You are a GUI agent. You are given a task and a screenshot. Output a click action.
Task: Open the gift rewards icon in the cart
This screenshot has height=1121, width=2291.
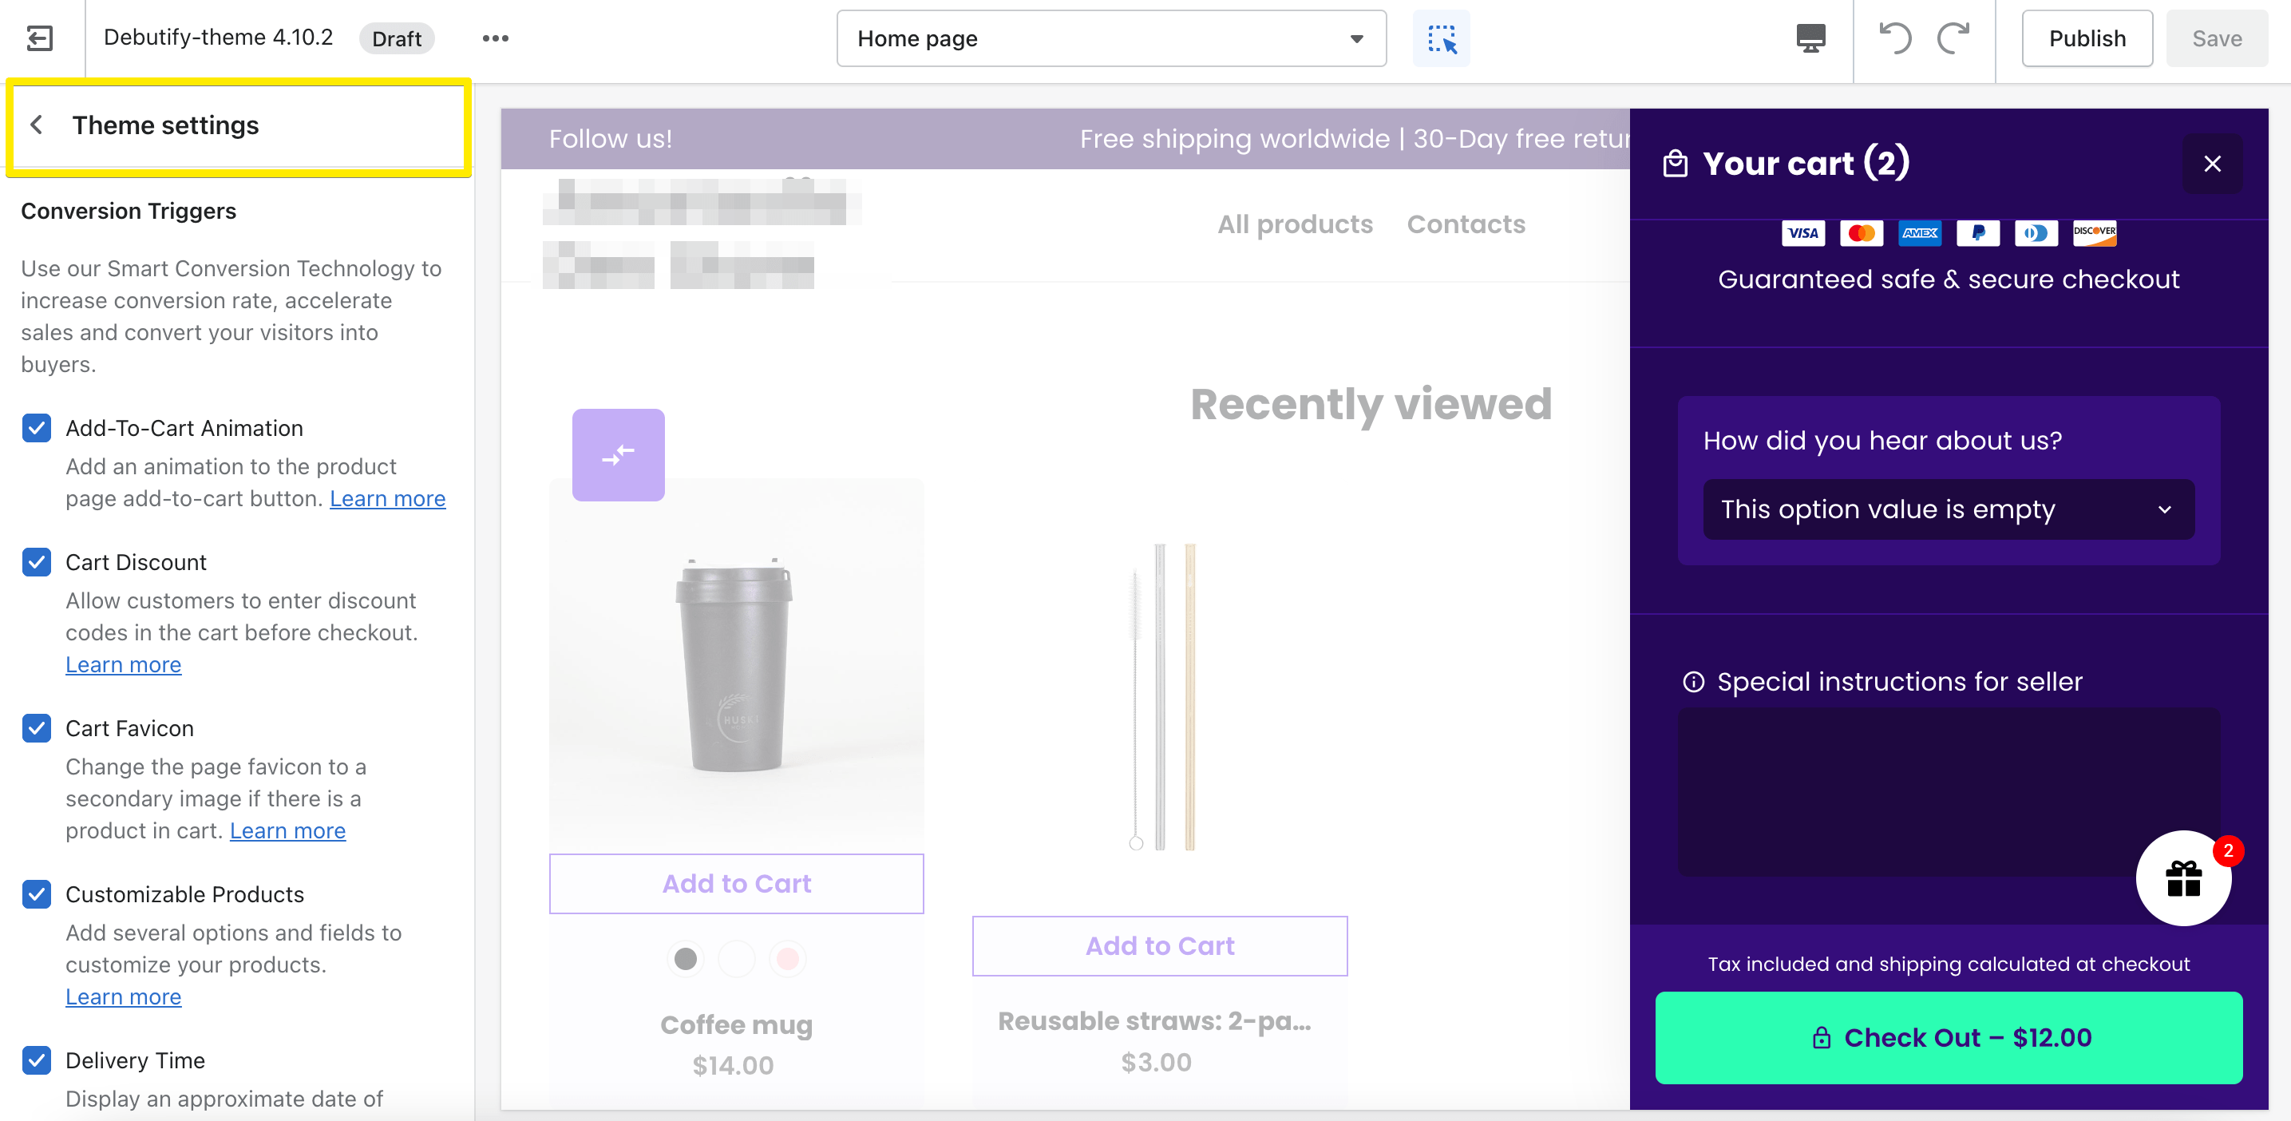click(x=2183, y=879)
